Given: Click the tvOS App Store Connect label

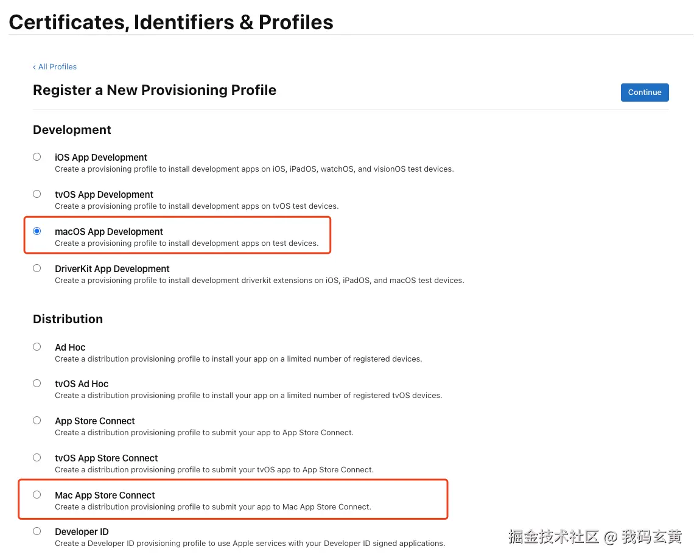Looking at the screenshot, I should (107, 458).
